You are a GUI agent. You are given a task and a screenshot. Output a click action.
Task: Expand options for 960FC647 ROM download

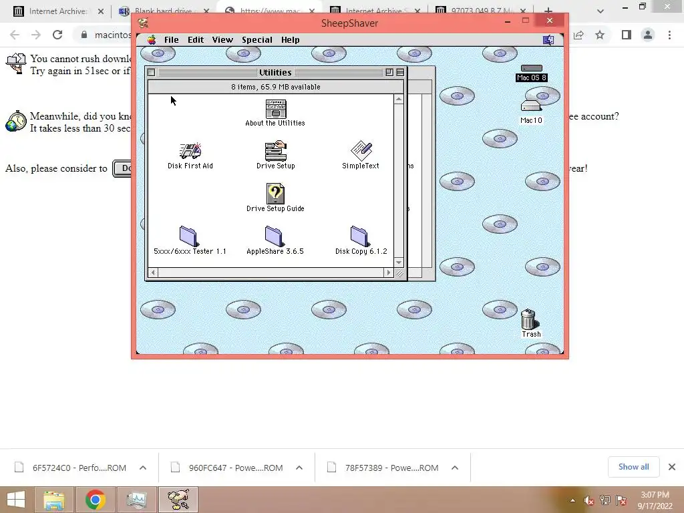click(x=299, y=468)
